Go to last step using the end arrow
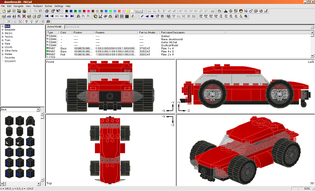The height and width of the screenshot is (191, 315). (x=72, y=16)
